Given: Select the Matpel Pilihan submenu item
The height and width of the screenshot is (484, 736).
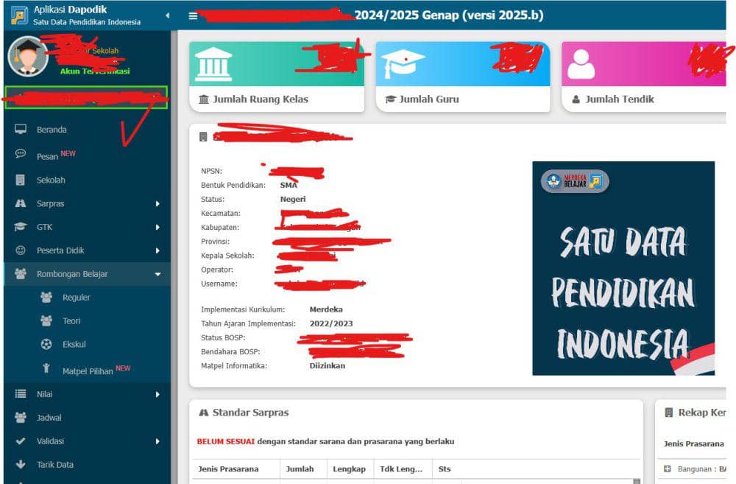Looking at the screenshot, I should [88, 371].
